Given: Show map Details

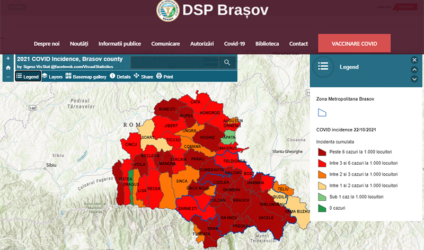Looking at the screenshot, I should tap(120, 77).
